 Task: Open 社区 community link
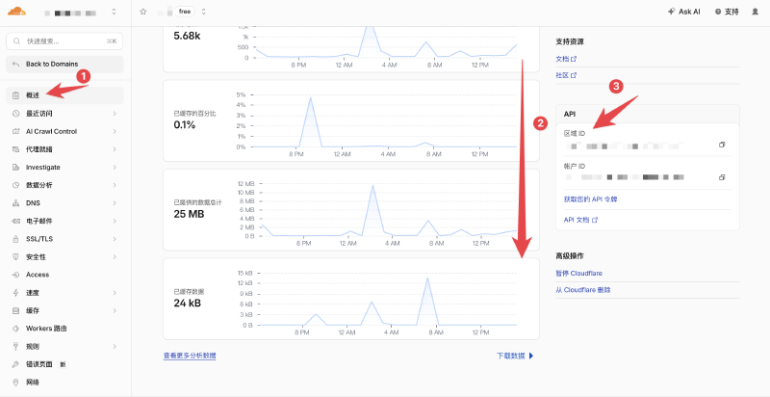pos(566,75)
